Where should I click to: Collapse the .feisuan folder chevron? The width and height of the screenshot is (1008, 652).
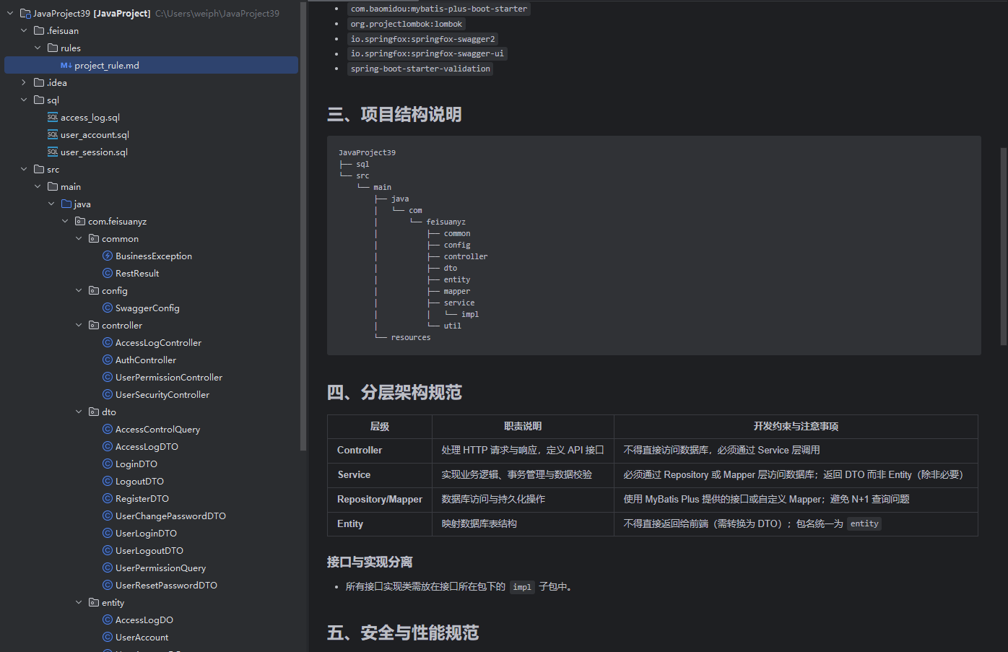coord(24,31)
